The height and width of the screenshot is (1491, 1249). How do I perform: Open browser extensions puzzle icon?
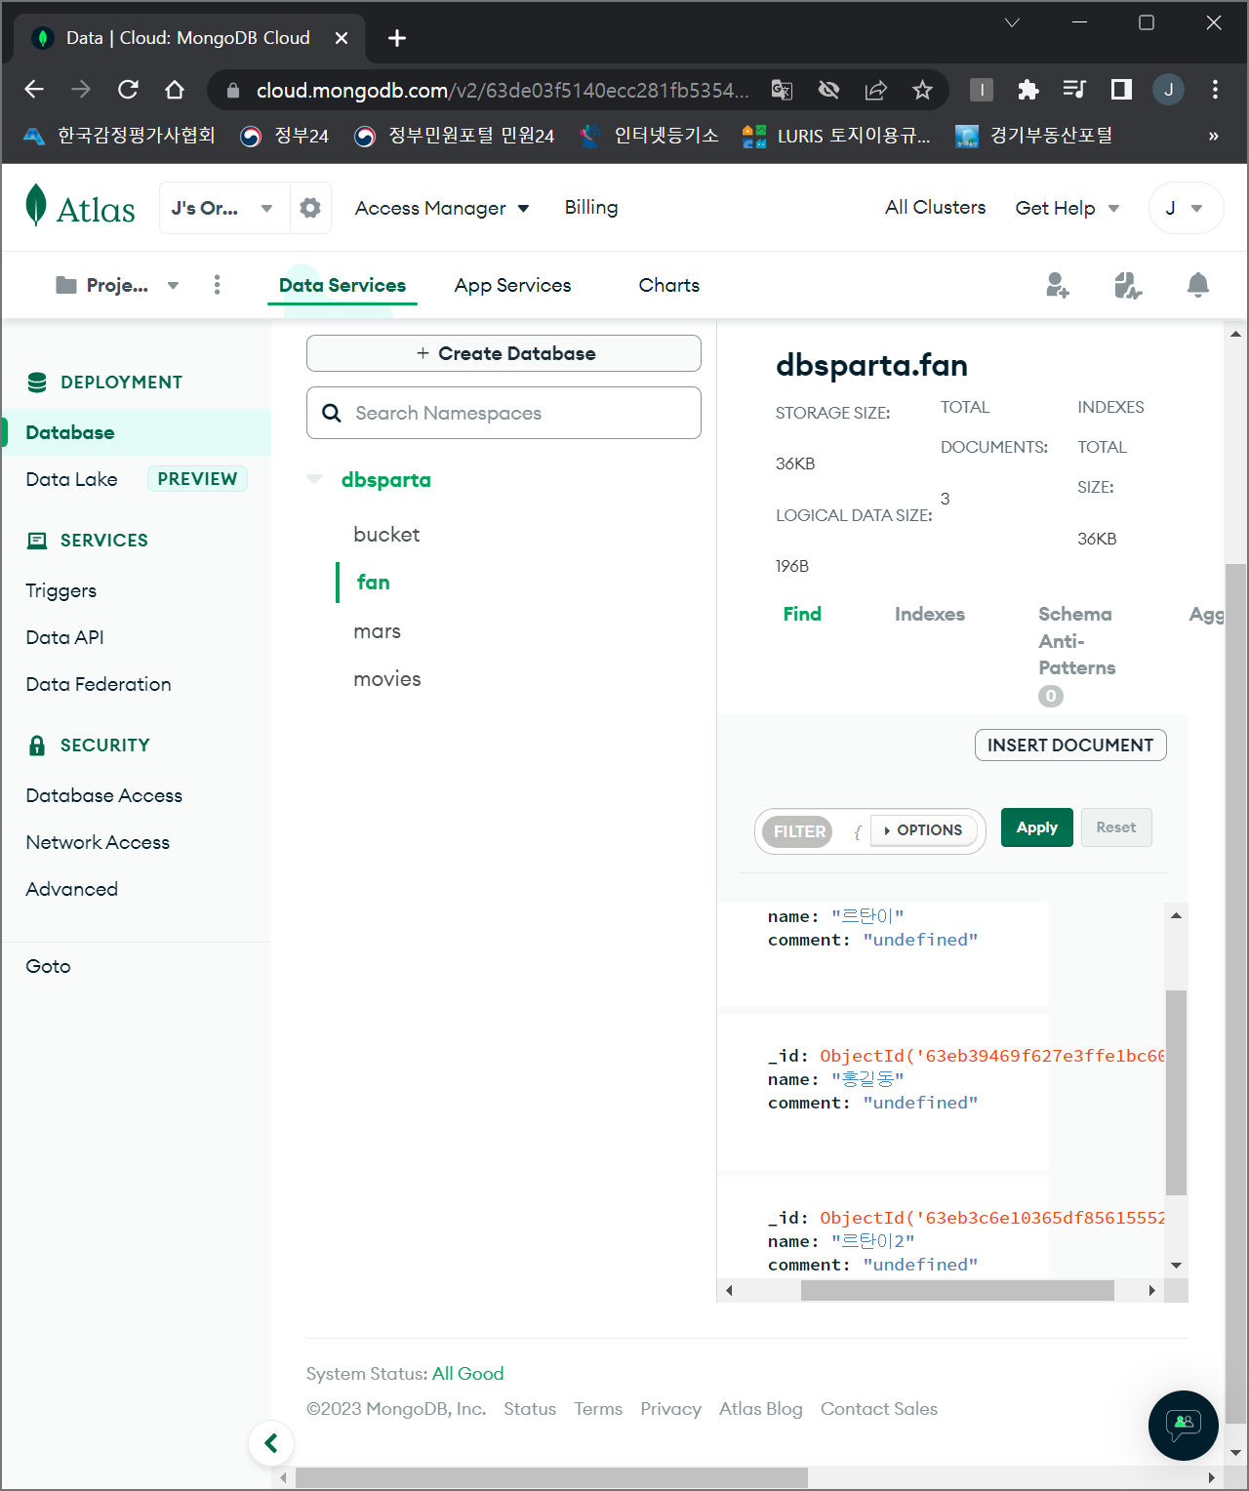(x=1027, y=90)
